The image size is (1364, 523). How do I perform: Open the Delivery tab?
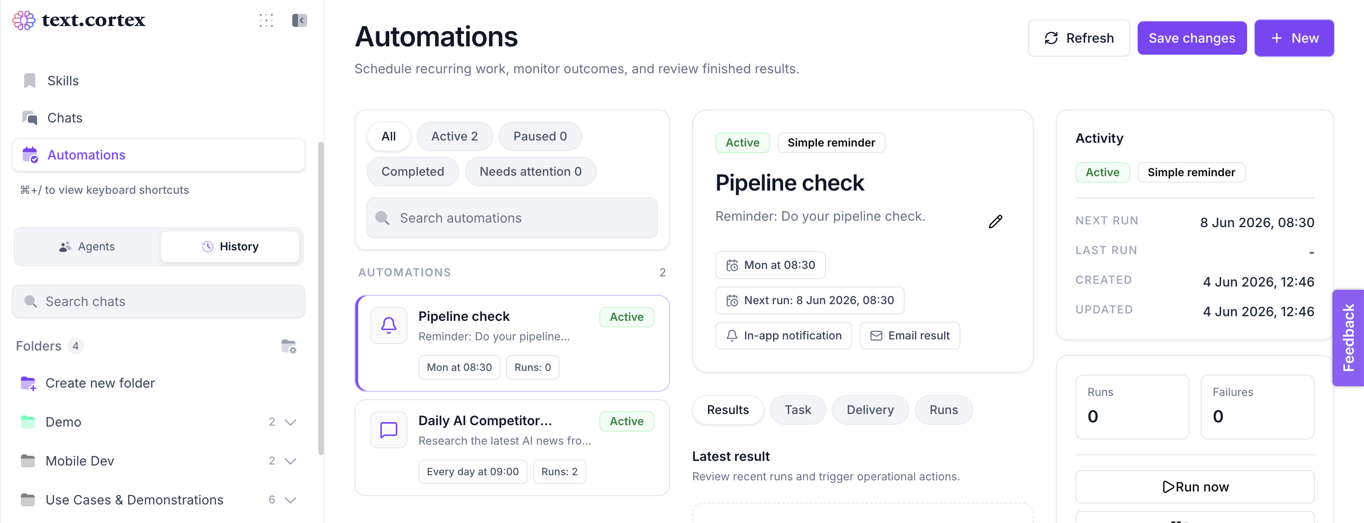(870, 410)
